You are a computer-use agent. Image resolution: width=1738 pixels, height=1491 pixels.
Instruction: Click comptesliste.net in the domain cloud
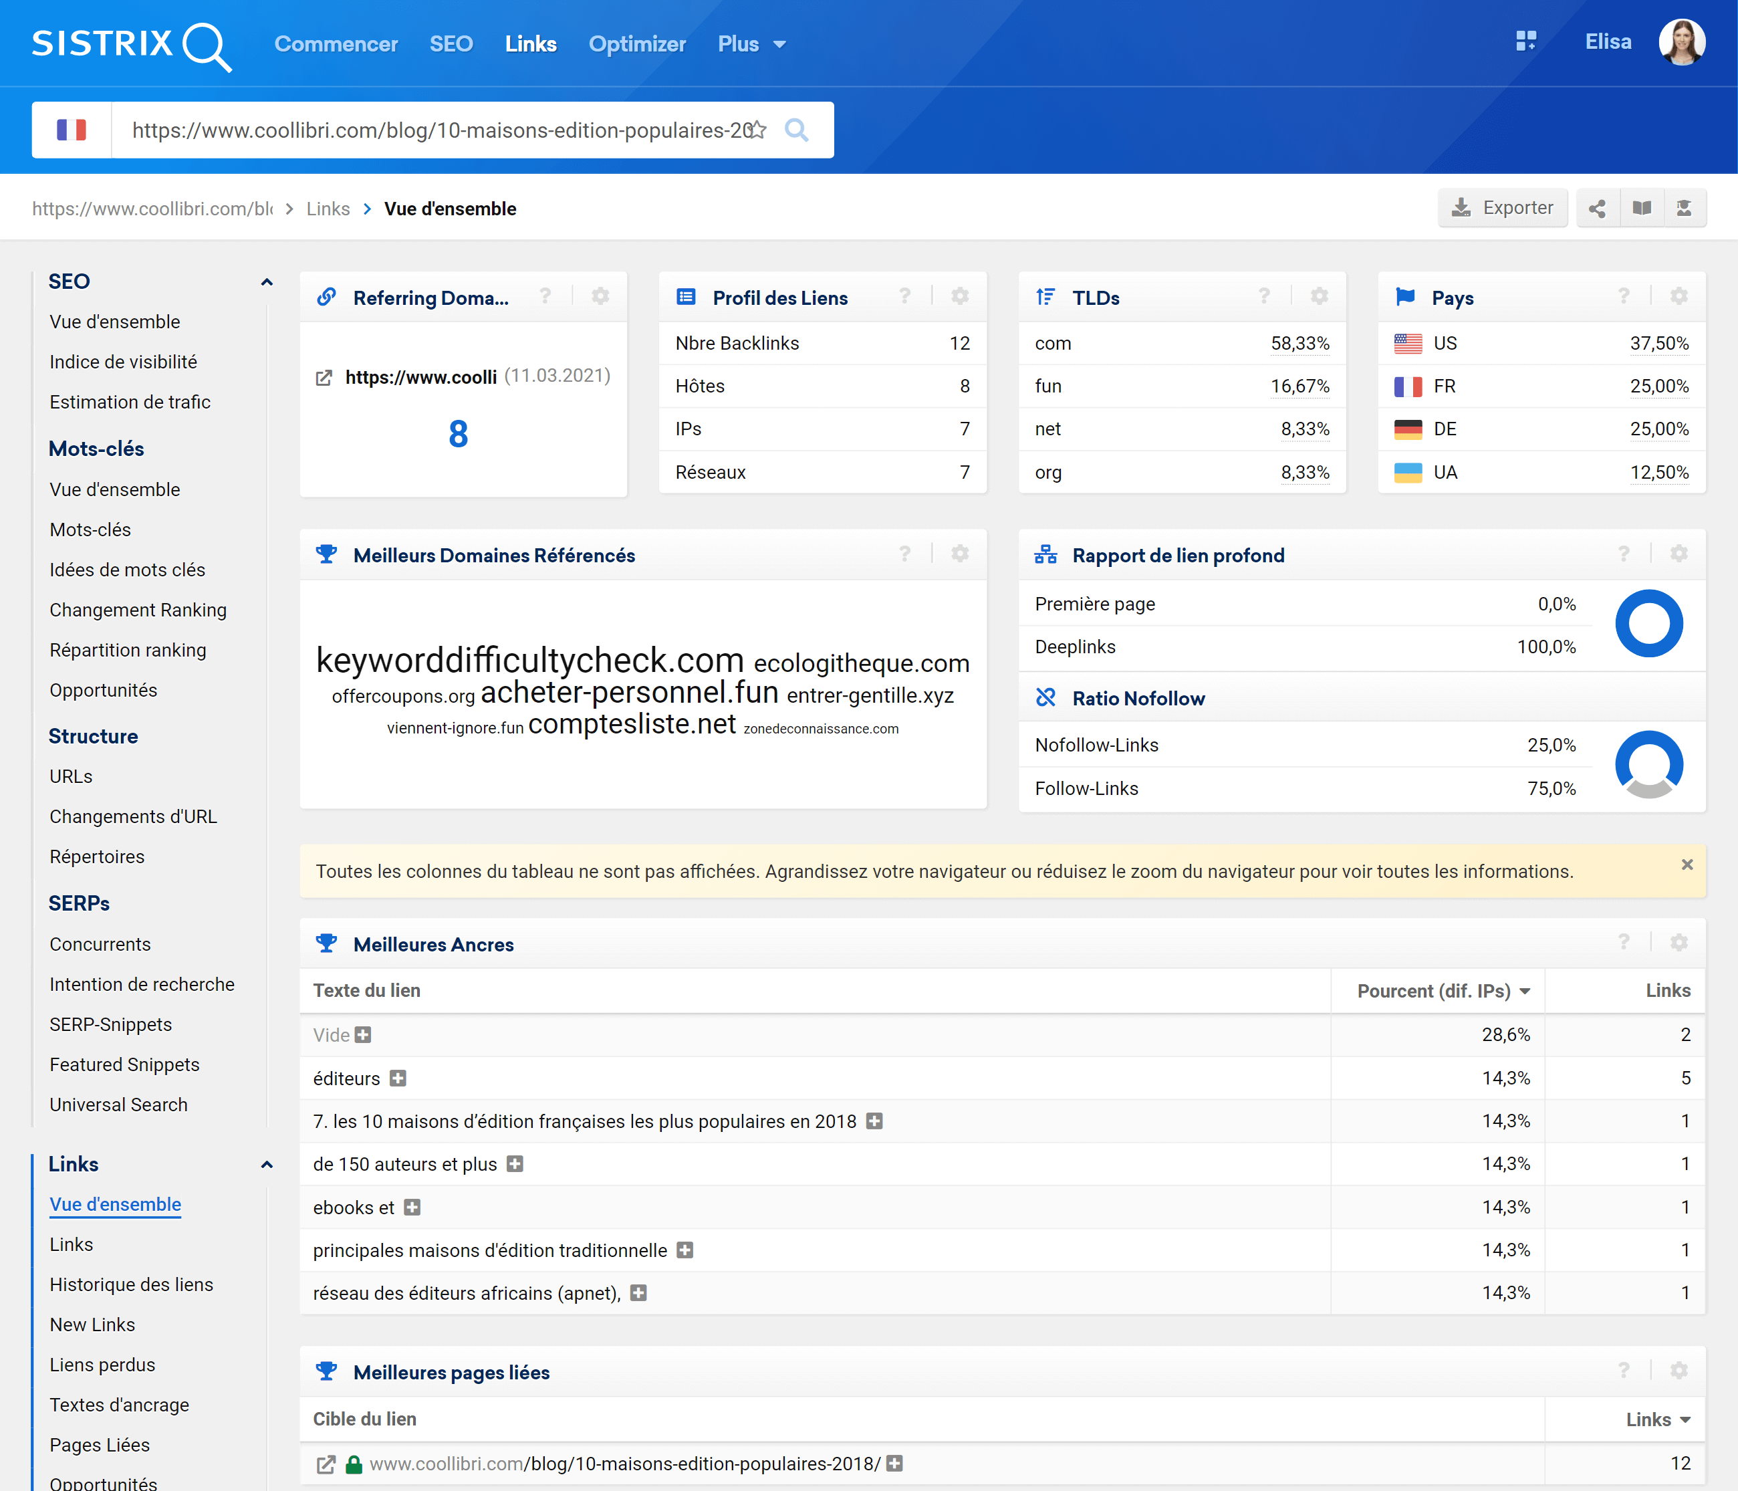point(632,723)
